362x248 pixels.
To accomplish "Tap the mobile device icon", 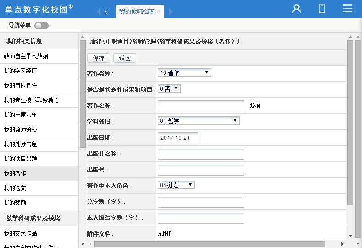I will 322,9.
